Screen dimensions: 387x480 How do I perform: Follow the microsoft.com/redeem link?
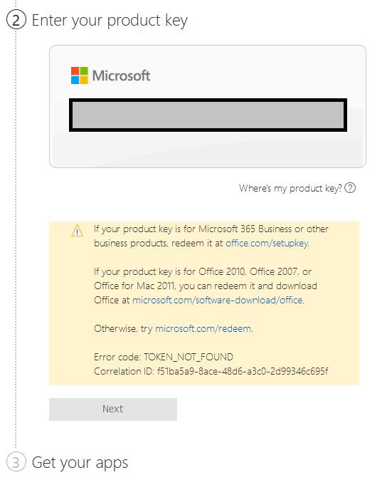coord(203,329)
